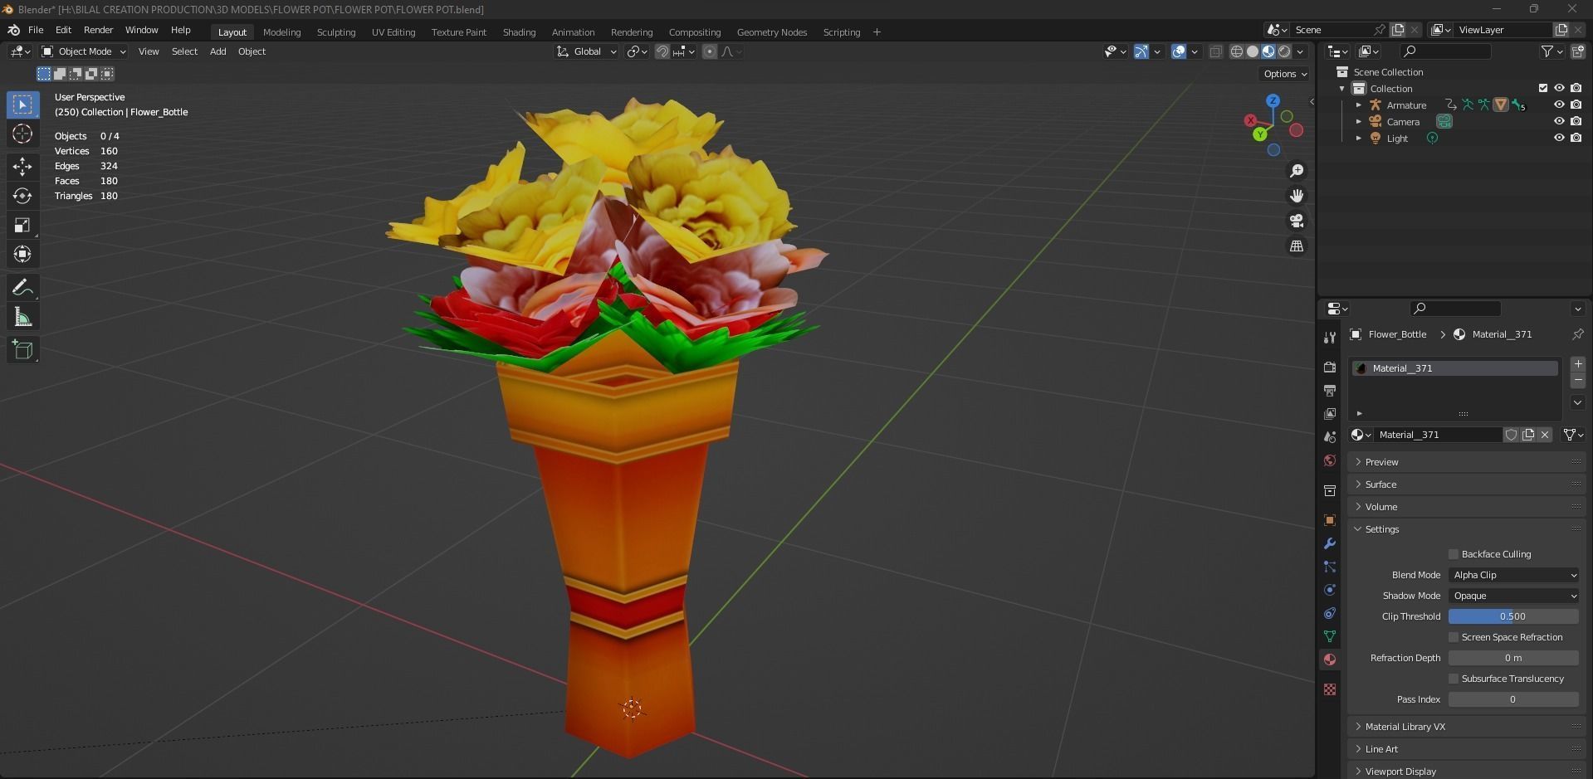
Task: Switch perspective/orthographic grid icon
Action: [1296, 246]
